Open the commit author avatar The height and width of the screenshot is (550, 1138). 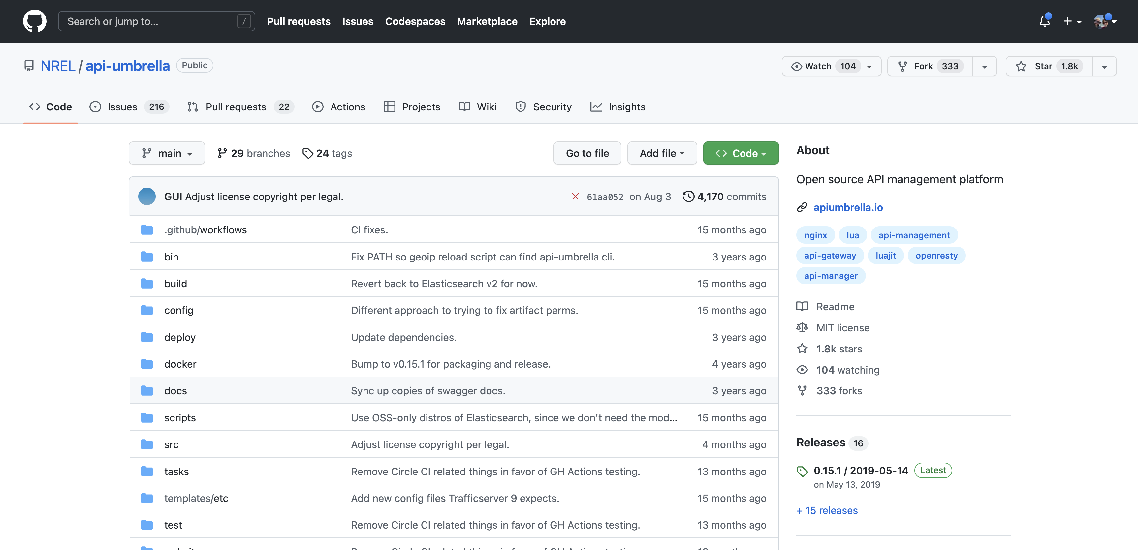147,197
